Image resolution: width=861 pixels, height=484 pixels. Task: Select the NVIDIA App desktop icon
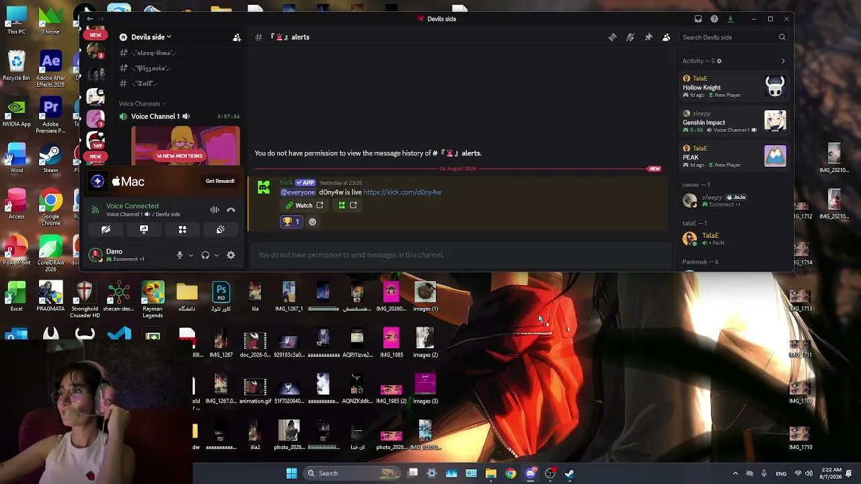click(16, 114)
